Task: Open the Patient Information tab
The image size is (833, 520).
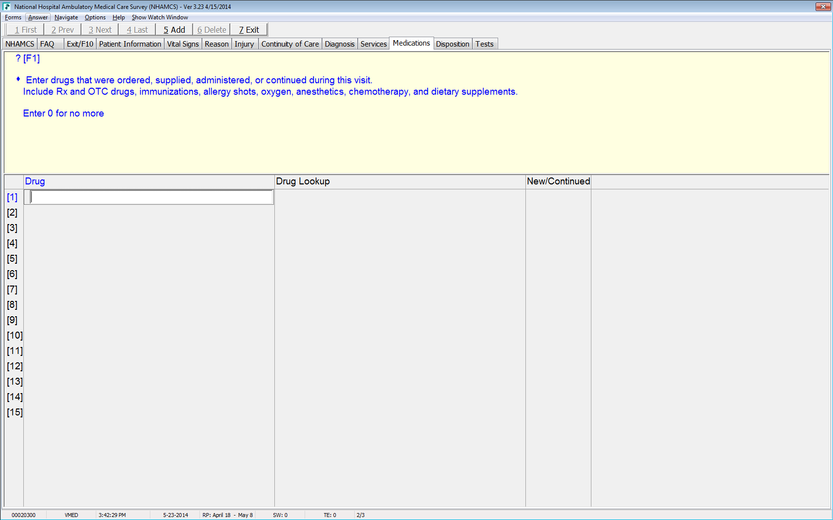Action: (130, 44)
